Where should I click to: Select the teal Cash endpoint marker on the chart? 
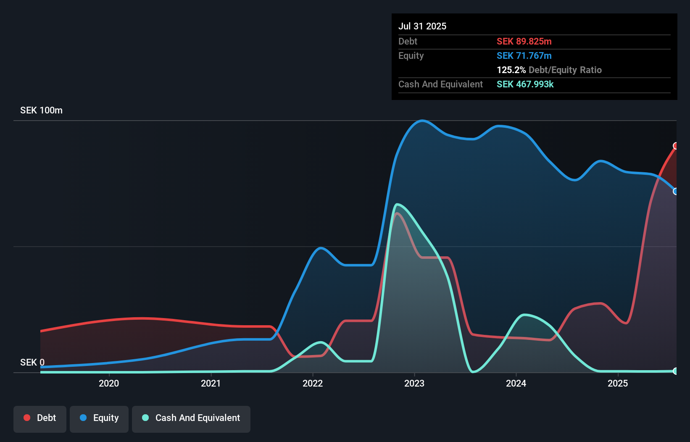676,371
